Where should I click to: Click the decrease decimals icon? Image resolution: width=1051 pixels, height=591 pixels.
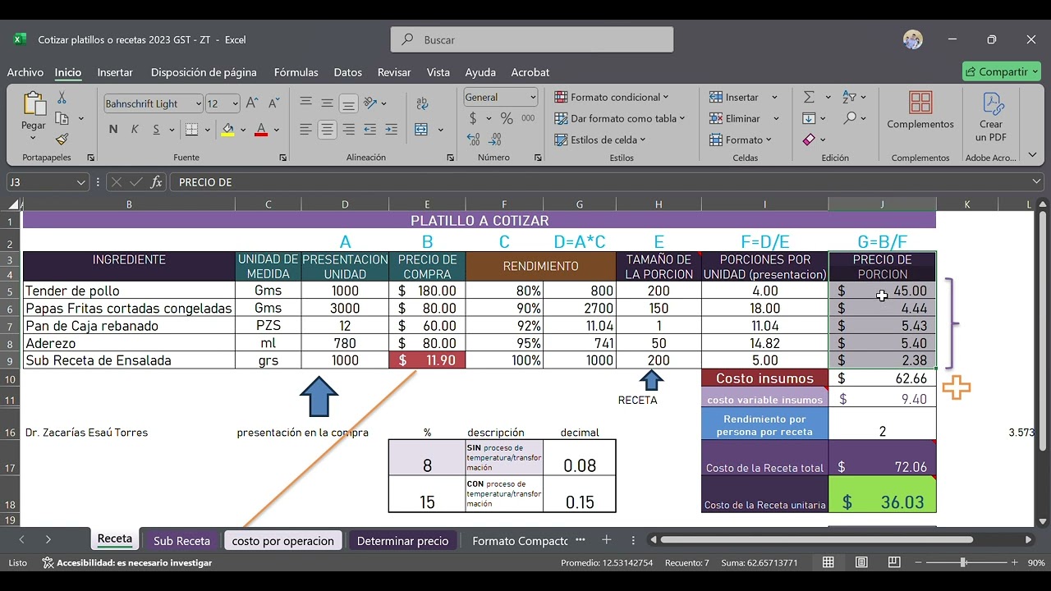click(x=496, y=139)
